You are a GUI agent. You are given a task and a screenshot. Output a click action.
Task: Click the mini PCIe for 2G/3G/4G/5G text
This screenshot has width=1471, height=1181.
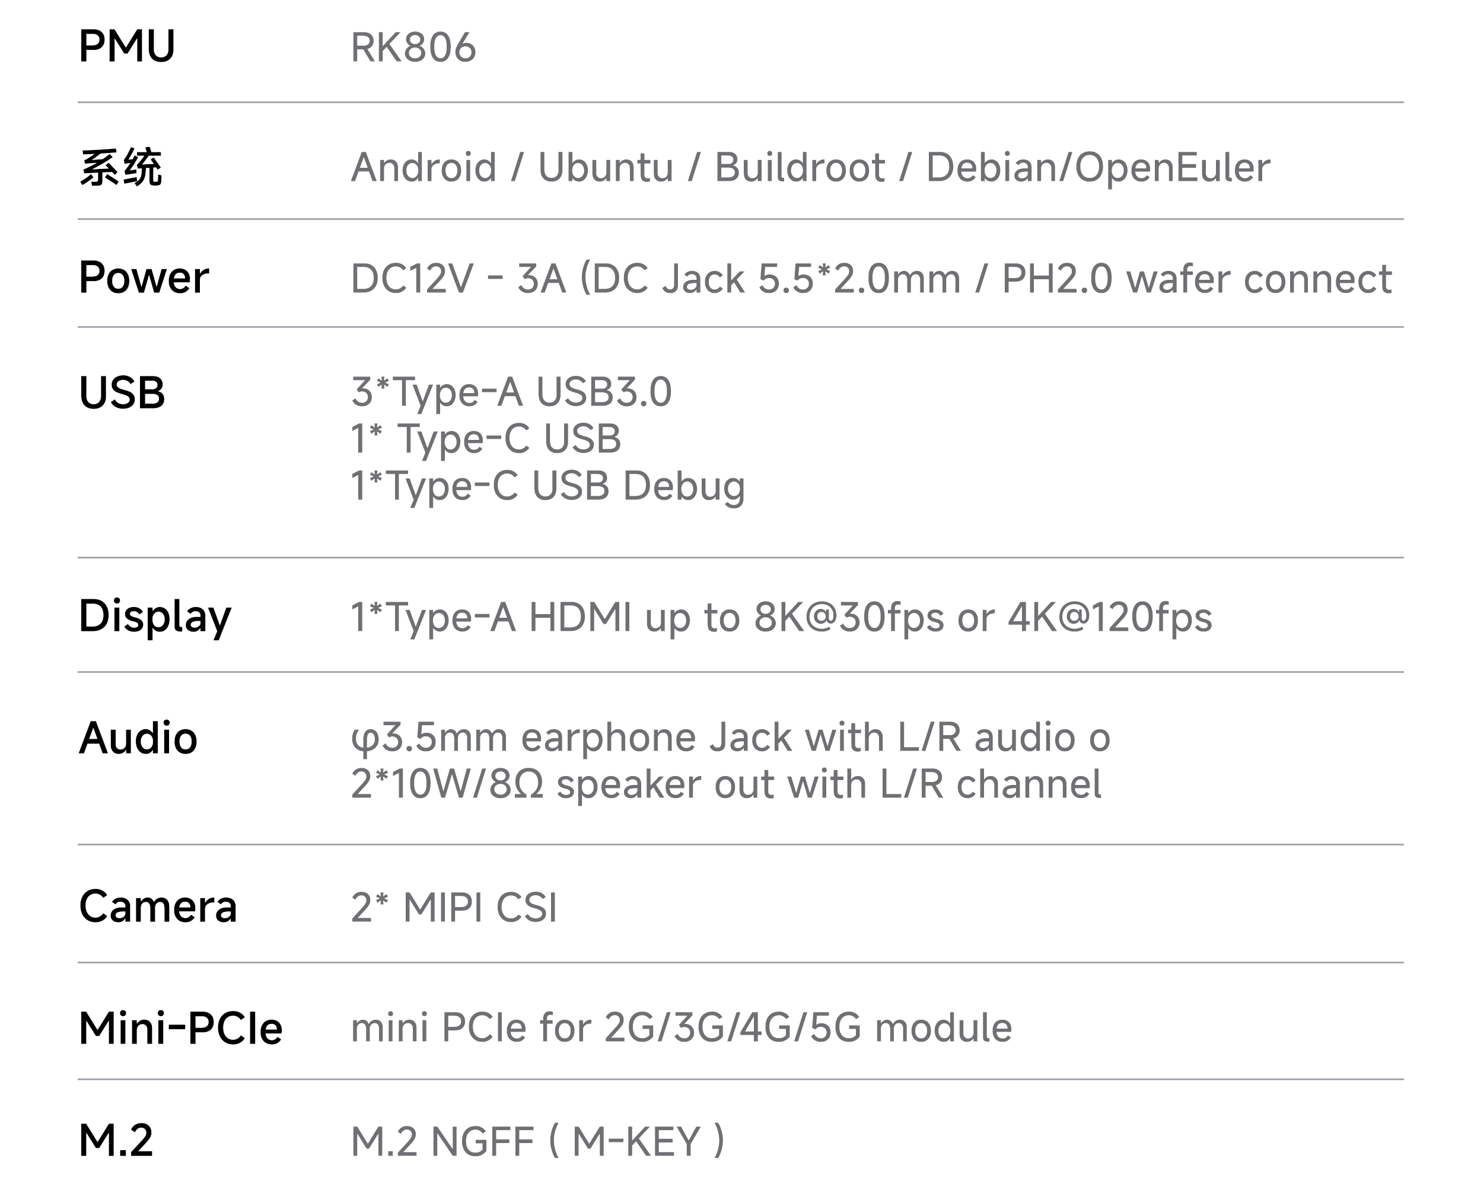pyautogui.click(x=681, y=1028)
